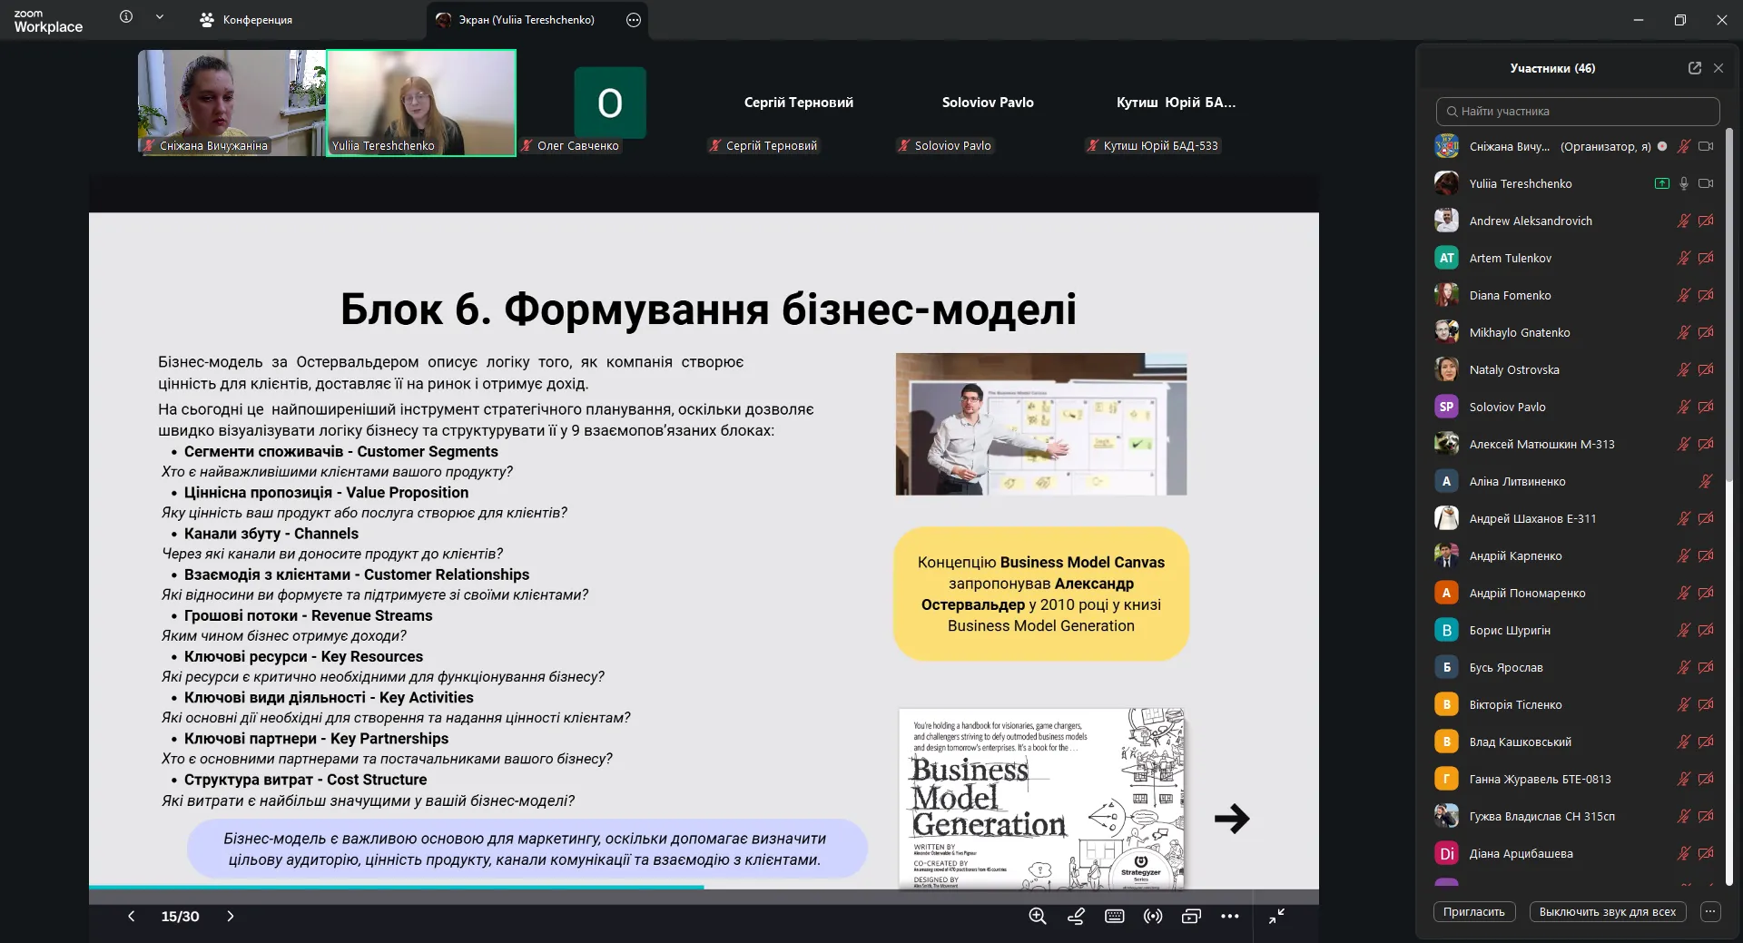Unmute Artem Tulenkov microphone icon
The width and height of the screenshot is (1743, 943).
1683,258
